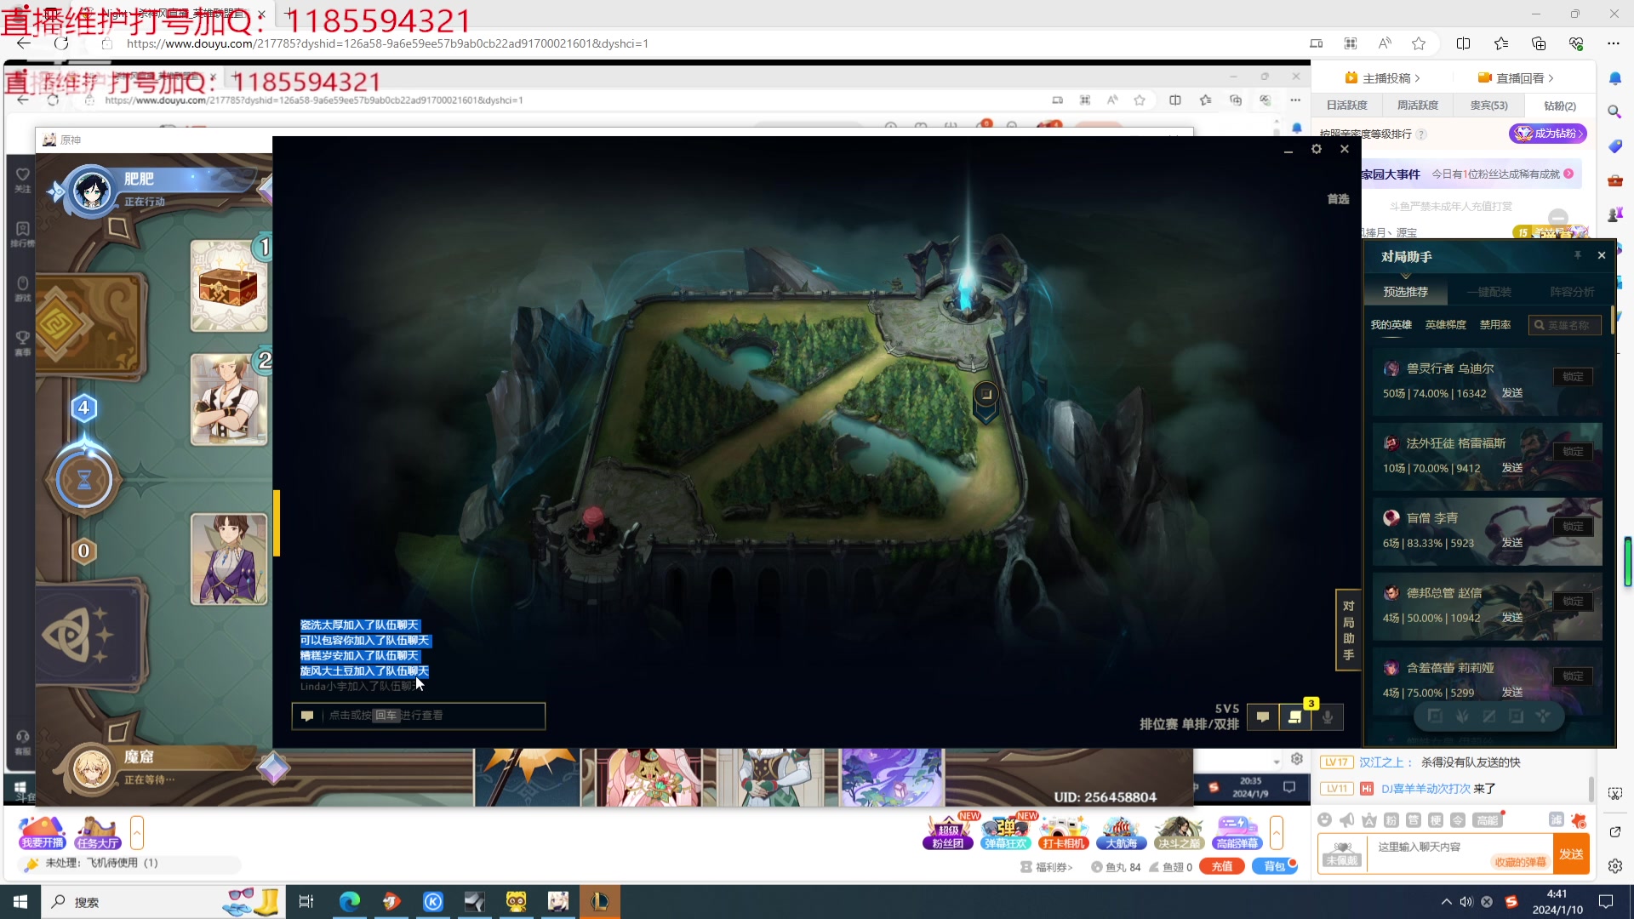Open 直播回看 link
Image resolution: width=1634 pixels, height=919 pixels.
pos(1516,78)
